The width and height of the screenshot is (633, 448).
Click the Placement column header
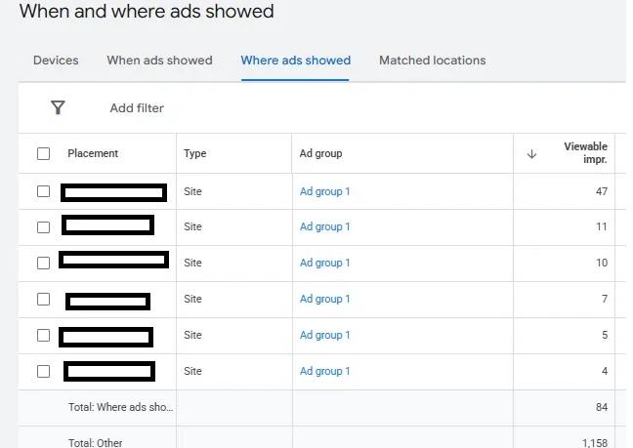(x=93, y=153)
